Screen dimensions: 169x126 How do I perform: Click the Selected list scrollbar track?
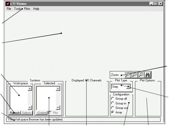(x=58, y=98)
